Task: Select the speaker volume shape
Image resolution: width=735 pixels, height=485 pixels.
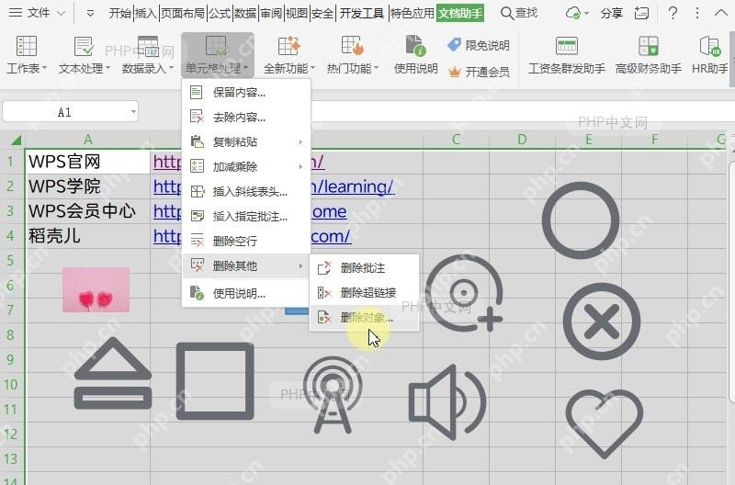Action: tap(447, 402)
